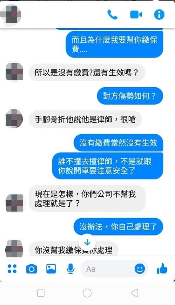Image resolution: width=175 pixels, height=305 pixels.
Task: Open the camera to take a photo
Action: point(31,269)
